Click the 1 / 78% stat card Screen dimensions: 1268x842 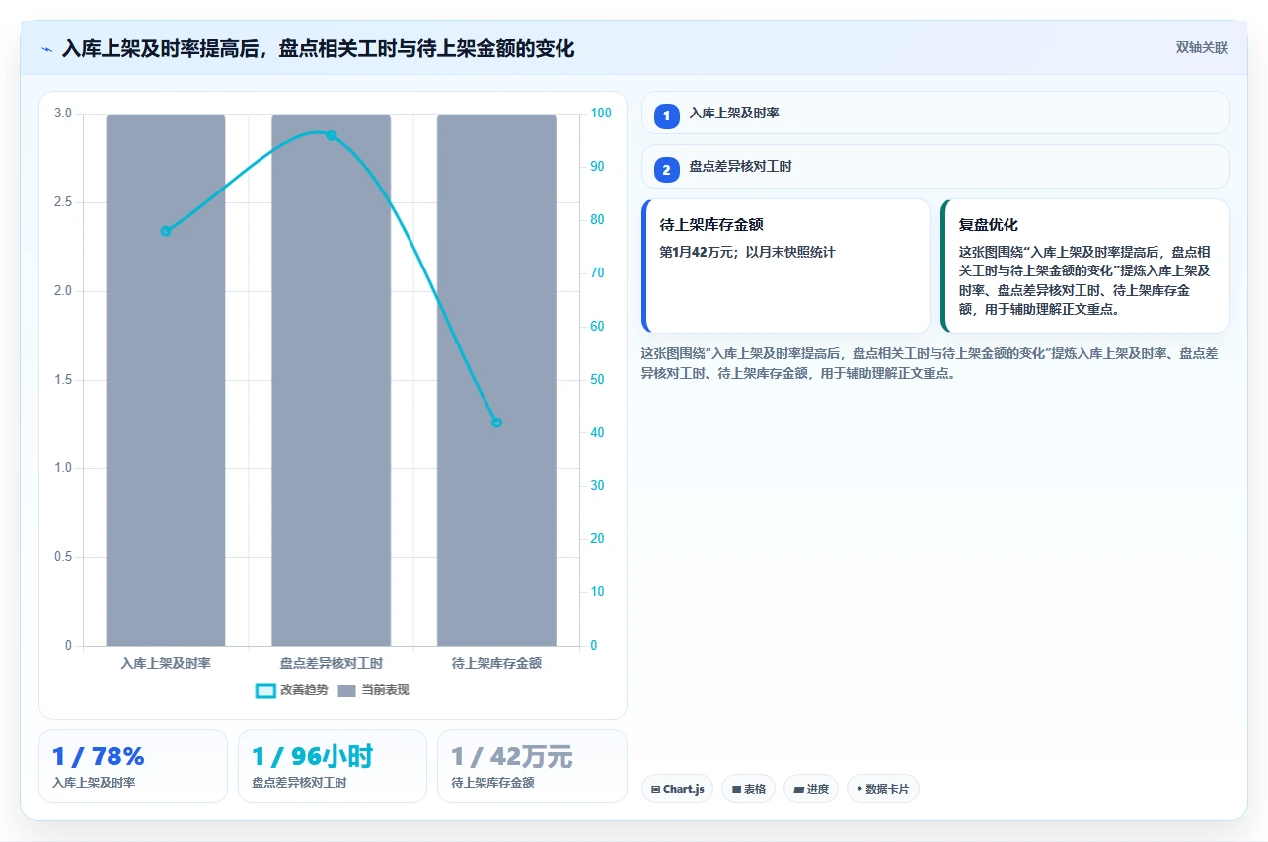point(133,766)
